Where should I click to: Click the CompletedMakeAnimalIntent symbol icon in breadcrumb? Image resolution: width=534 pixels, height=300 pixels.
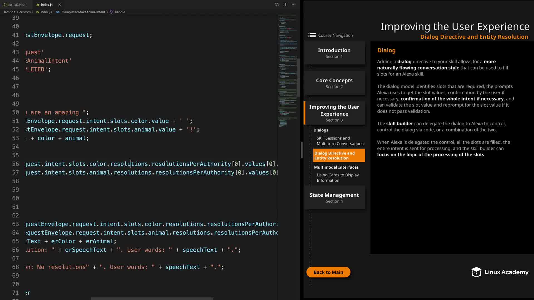click(x=58, y=12)
